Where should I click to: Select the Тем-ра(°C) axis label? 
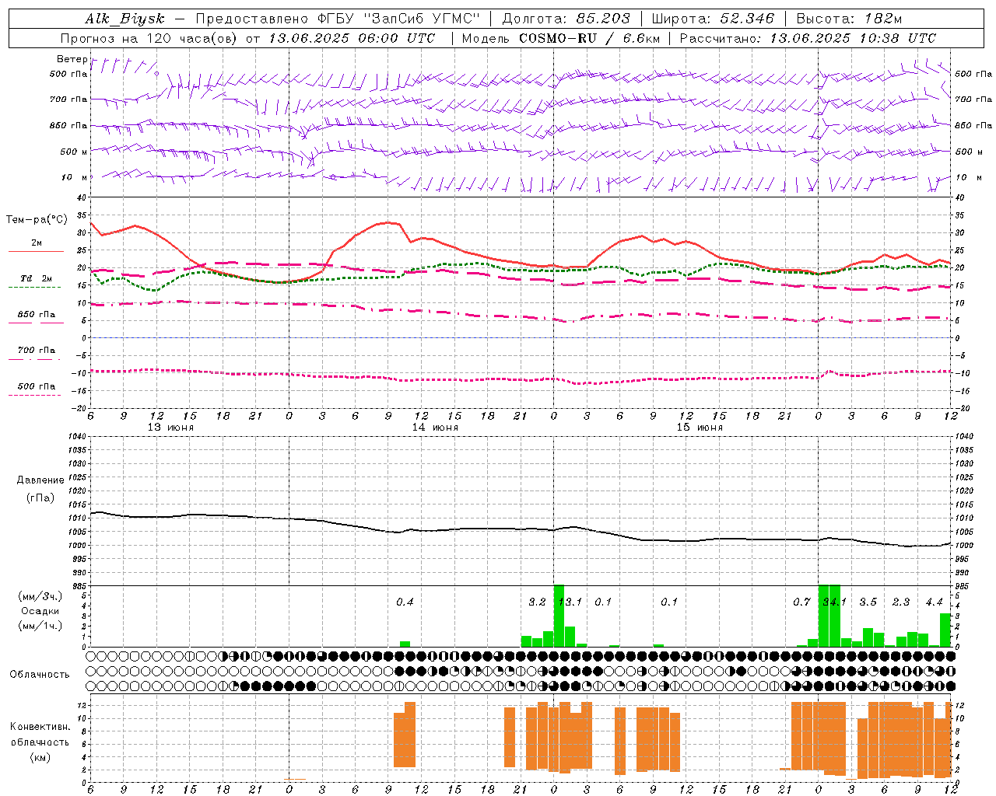coord(37,220)
